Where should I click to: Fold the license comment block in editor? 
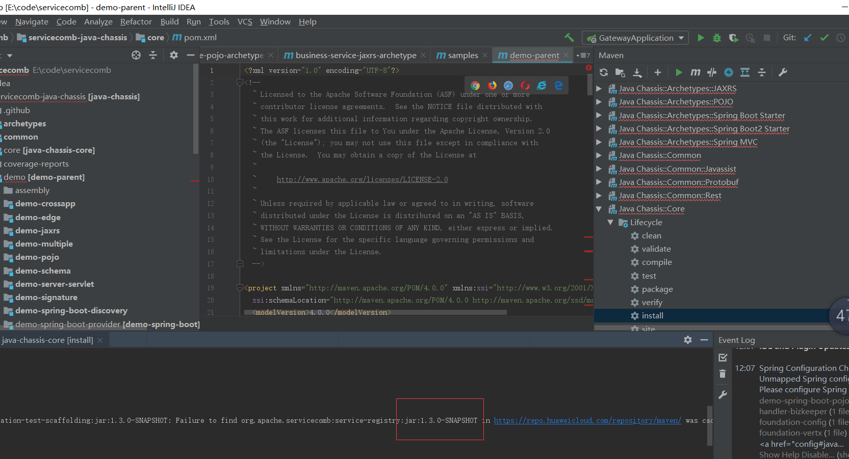coord(240,83)
